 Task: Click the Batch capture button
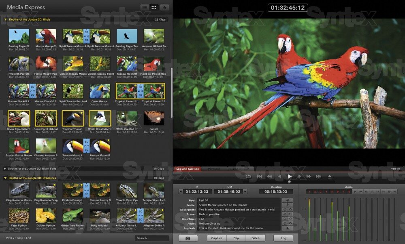coord(255,238)
